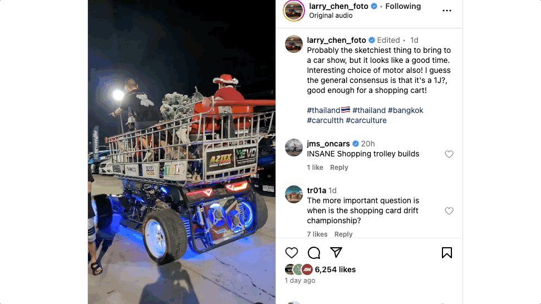This screenshot has height=304, width=541.
Task: View the 7 likes on the tr01a comment
Action: [317, 234]
